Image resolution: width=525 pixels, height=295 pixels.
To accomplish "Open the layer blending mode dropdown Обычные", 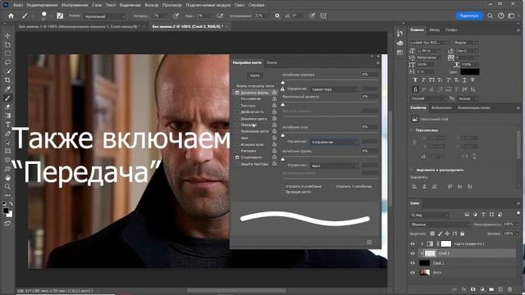I will point(440,225).
